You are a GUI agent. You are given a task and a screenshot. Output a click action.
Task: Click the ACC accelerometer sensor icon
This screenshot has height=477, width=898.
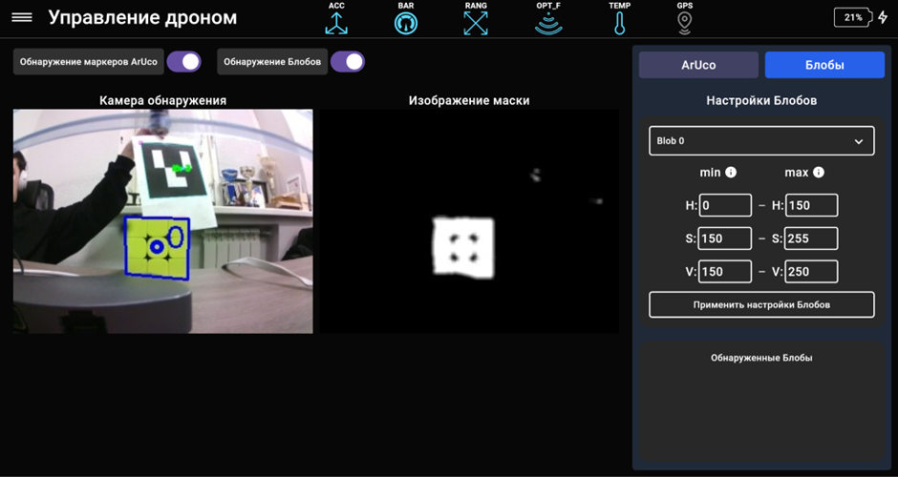coord(336,23)
